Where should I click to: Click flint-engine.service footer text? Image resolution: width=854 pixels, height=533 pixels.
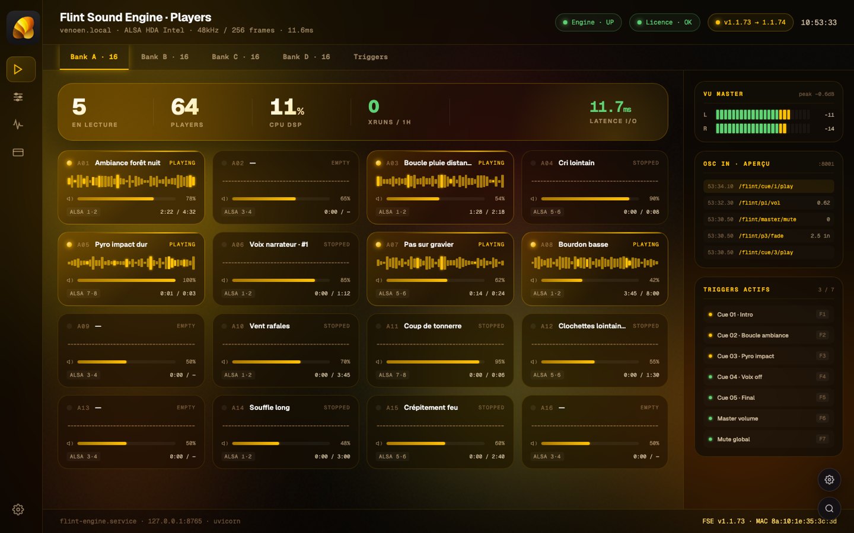pyautogui.click(x=98, y=521)
